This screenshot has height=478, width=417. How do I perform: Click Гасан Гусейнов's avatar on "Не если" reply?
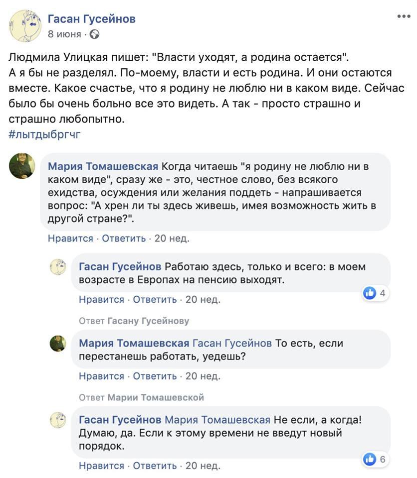click(58, 420)
